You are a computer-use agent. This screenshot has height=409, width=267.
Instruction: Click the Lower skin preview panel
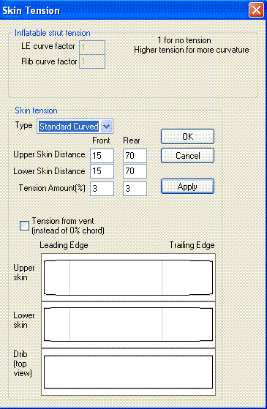pos(128,324)
